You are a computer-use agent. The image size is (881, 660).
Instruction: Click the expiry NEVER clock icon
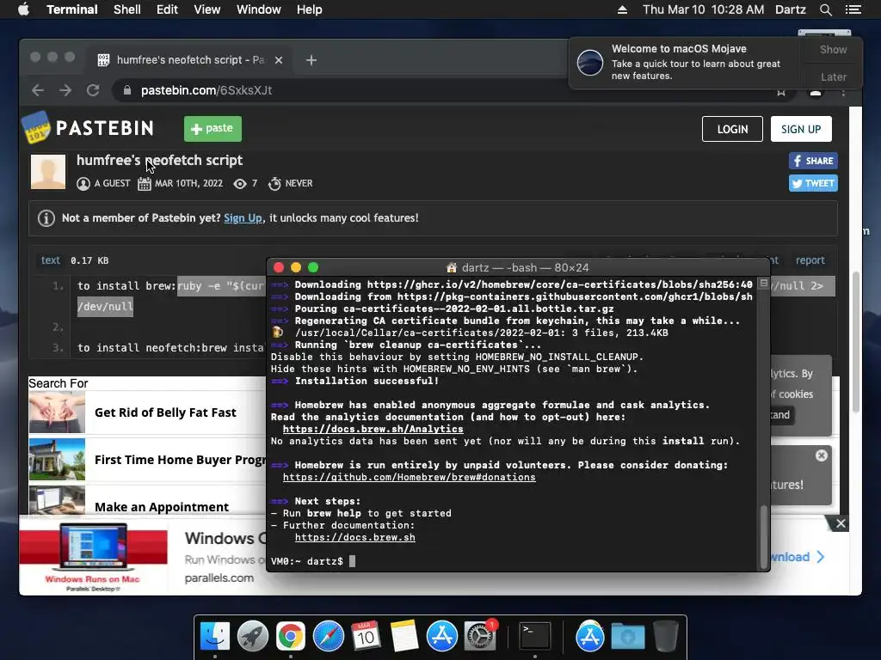coord(274,184)
